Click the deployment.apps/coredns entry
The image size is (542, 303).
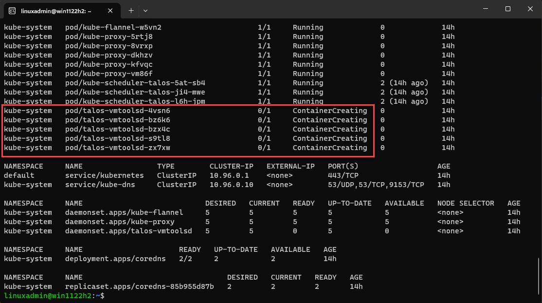tap(115, 259)
